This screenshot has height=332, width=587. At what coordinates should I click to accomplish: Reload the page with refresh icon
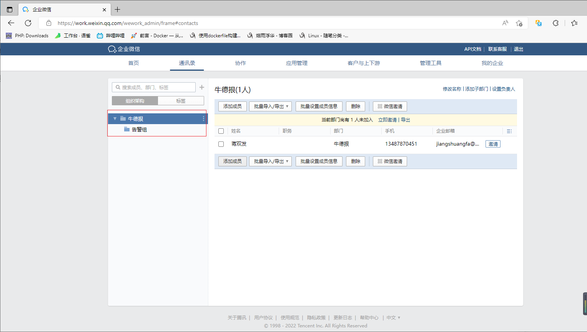tap(28, 23)
